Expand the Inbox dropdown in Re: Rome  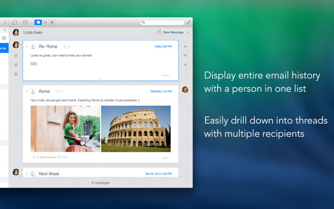[x=166, y=75]
